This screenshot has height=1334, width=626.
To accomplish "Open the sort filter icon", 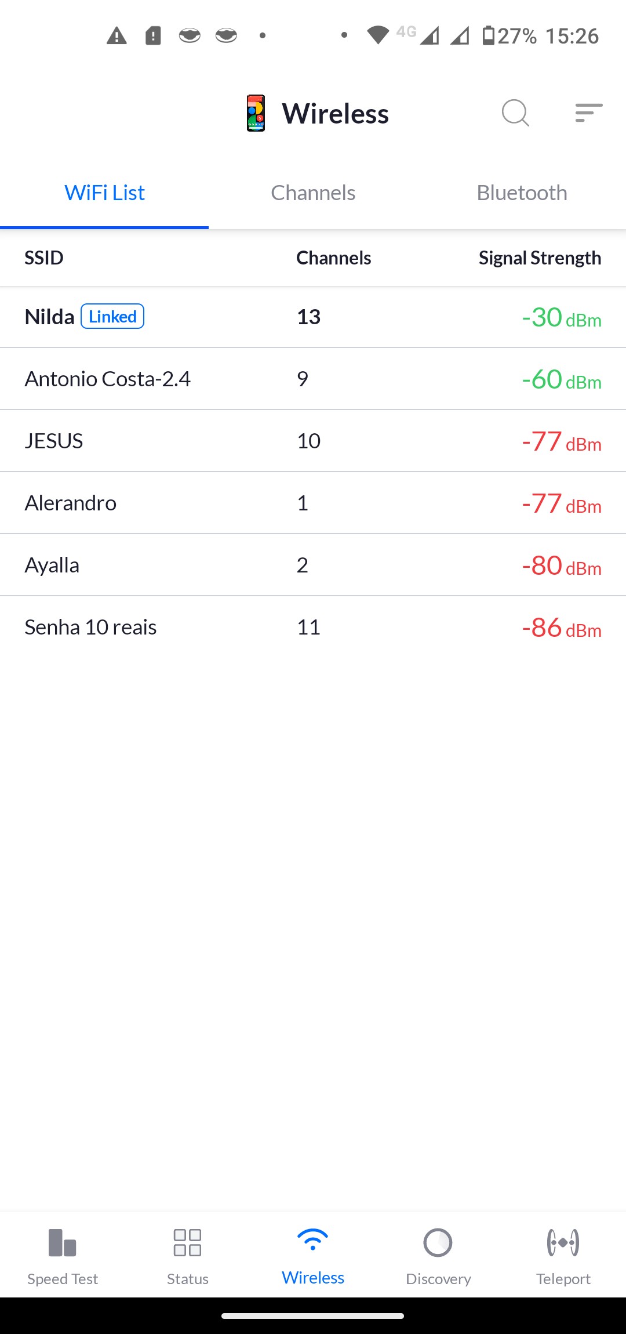I will coord(588,113).
